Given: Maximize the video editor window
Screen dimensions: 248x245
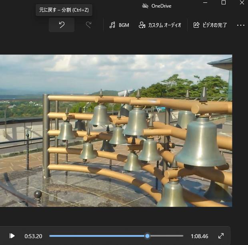Looking at the screenshot, I should pos(224,3).
